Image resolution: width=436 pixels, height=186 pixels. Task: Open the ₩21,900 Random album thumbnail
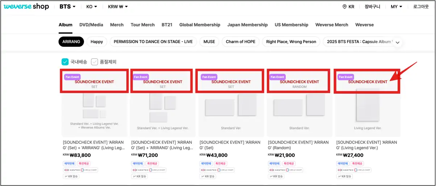pyautogui.click(x=299, y=103)
